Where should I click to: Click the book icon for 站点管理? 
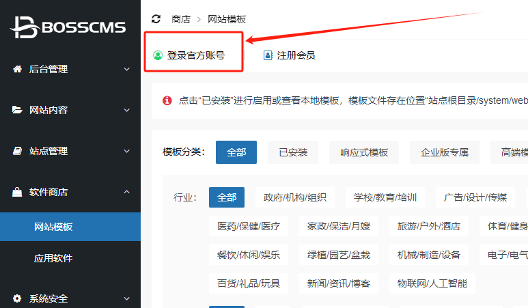(x=17, y=151)
